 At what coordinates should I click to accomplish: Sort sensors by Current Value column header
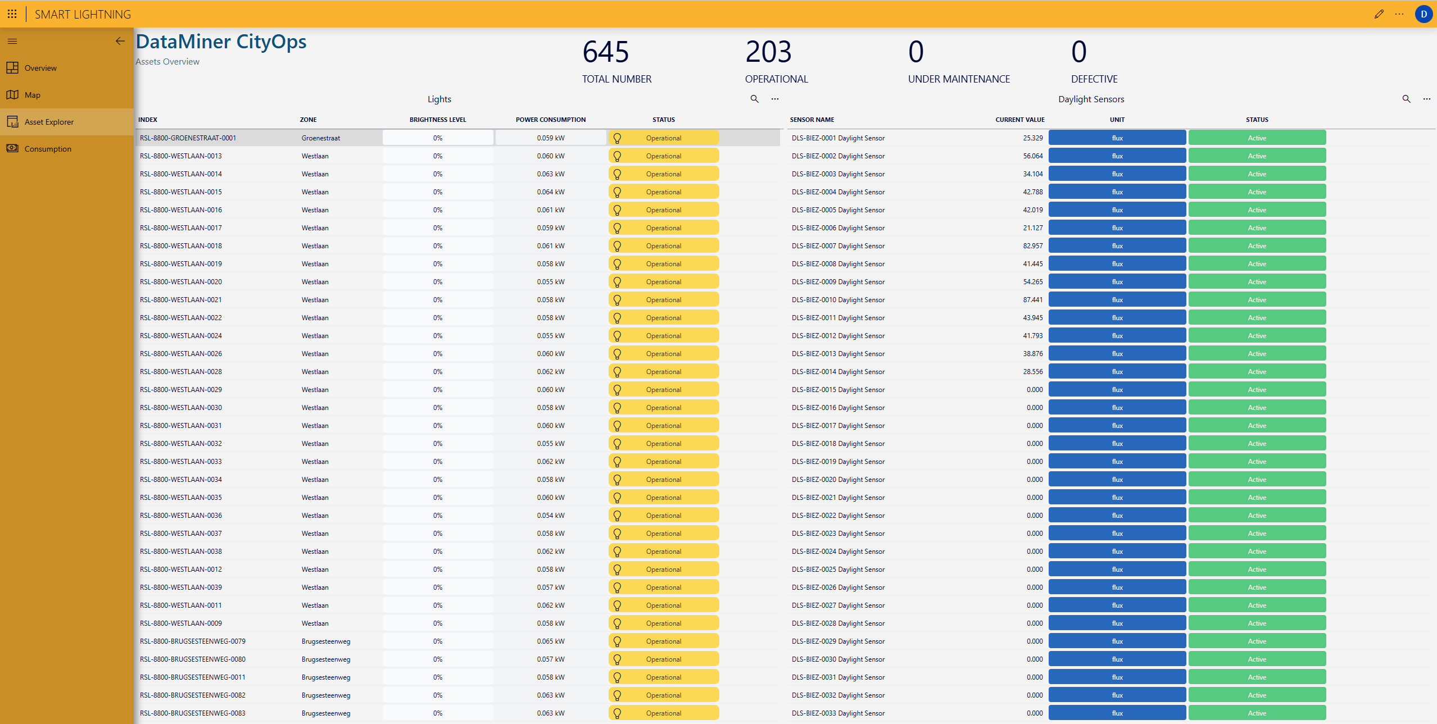coord(1019,120)
